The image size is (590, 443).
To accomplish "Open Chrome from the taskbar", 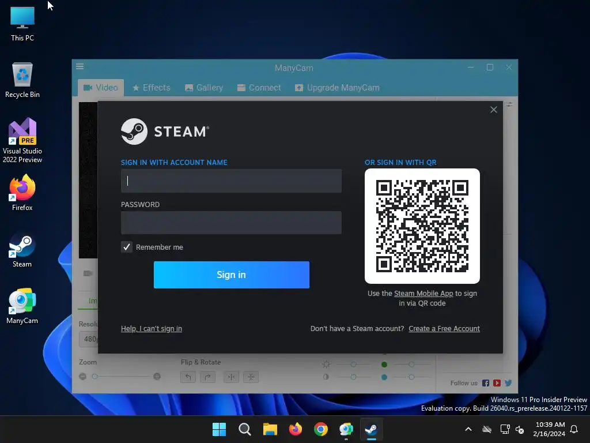I will 320,429.
